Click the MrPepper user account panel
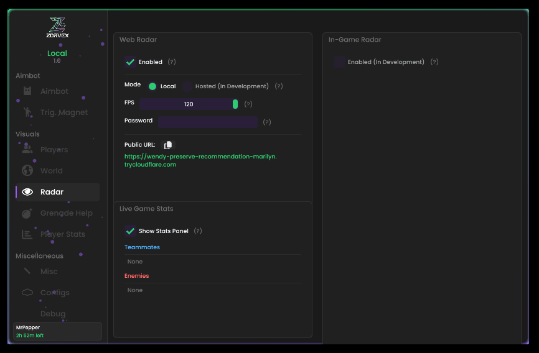Screen dimensions: 539x353 coord(57,331)
